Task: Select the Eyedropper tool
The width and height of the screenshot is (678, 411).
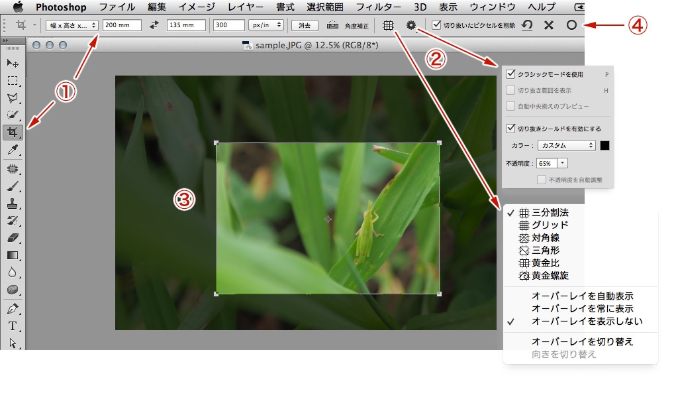Action: [13, 150]
